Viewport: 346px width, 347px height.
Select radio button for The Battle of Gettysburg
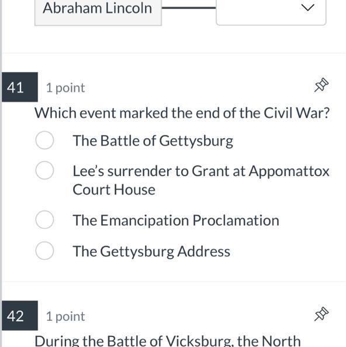tap(44, 140)
